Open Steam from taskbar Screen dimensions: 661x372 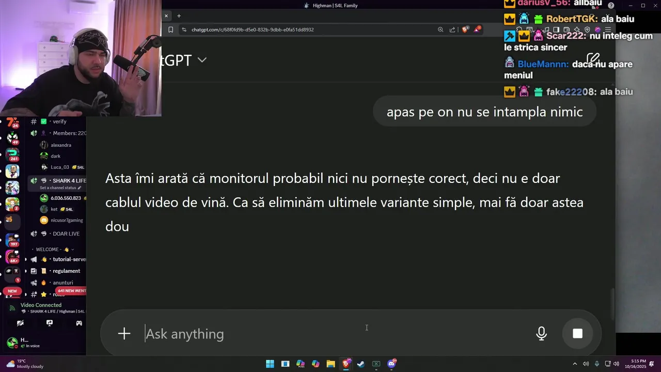(x=361, y=364)
